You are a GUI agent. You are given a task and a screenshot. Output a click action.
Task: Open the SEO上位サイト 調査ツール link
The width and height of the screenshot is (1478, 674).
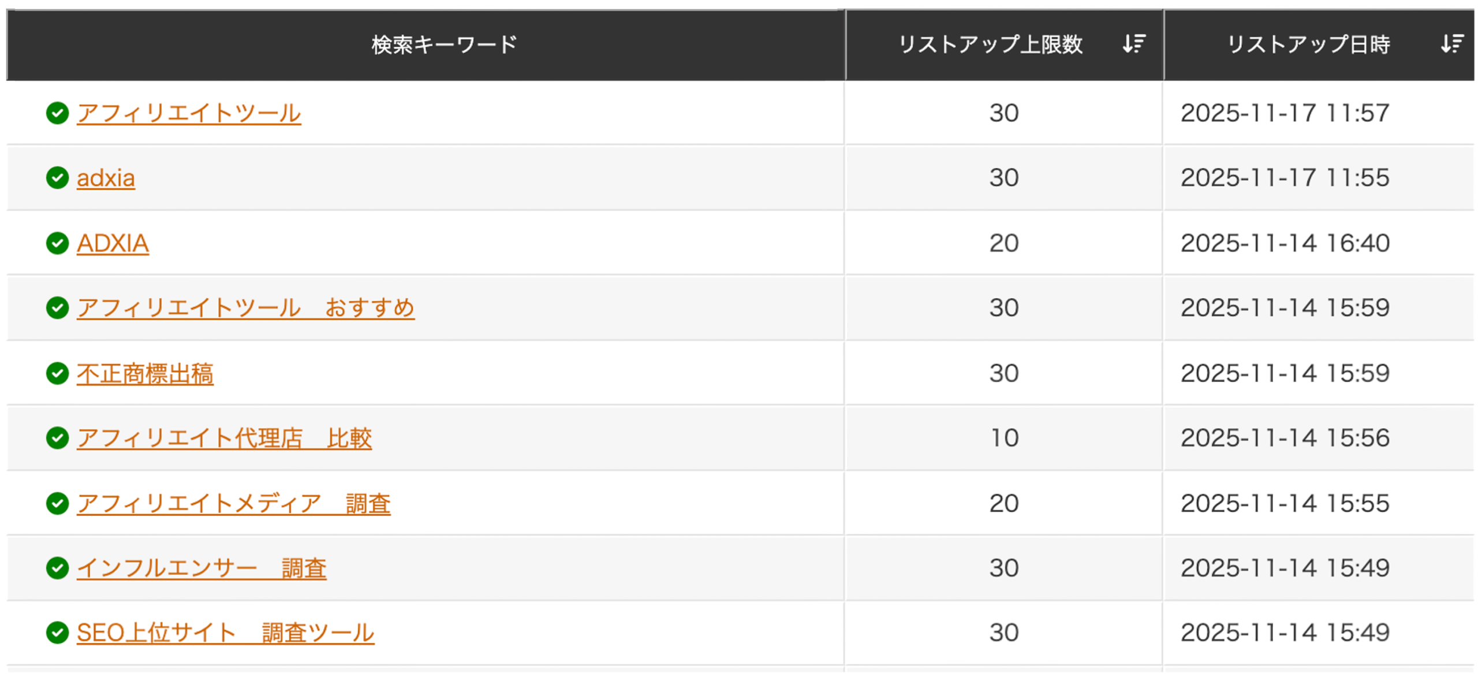225,633
